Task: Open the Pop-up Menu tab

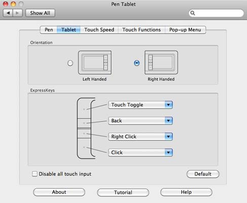Action: pos(185,30)
